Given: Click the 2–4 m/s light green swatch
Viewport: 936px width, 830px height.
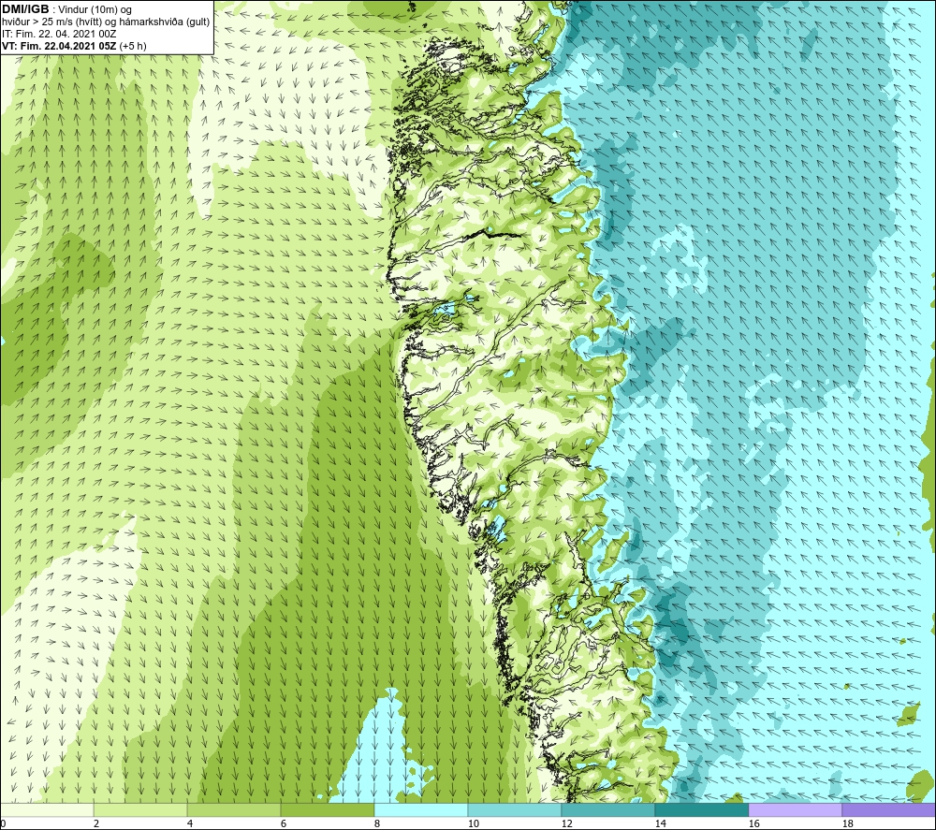Looking at the screenshot, I should pos(140,809).
